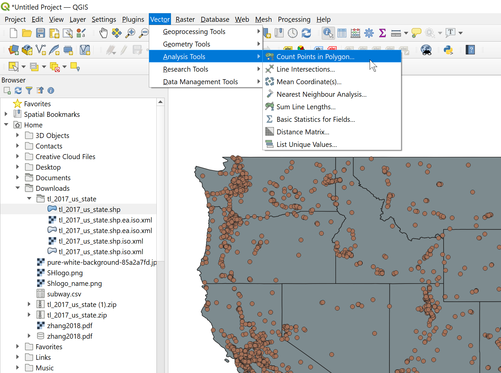
Task: Open the Text Annotation dropdown arrow
Action: (460, 33)
